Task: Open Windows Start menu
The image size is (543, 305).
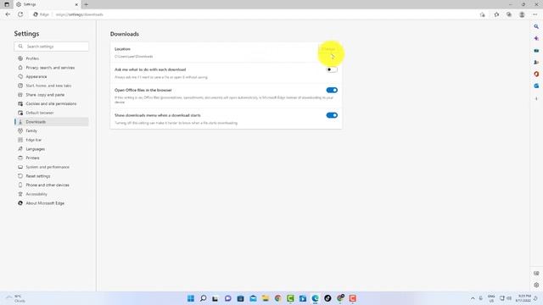Action: point(190,298)
